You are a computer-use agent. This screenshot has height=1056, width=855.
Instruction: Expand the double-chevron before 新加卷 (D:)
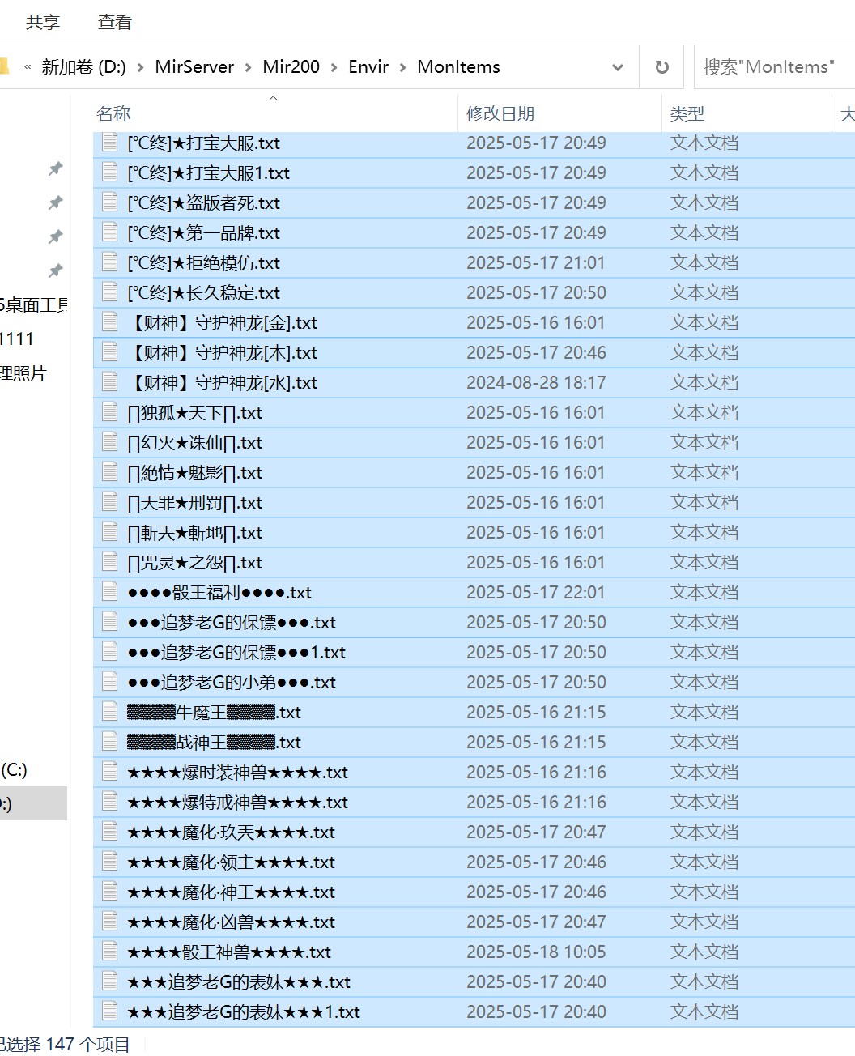[x=28, y=67]
